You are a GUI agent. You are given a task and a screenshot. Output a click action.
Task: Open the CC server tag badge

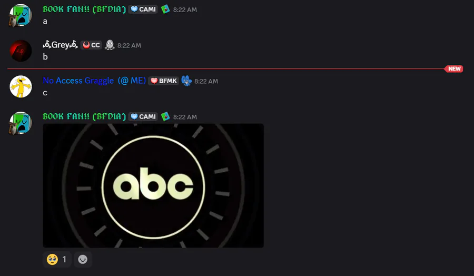tap(91, 45)
